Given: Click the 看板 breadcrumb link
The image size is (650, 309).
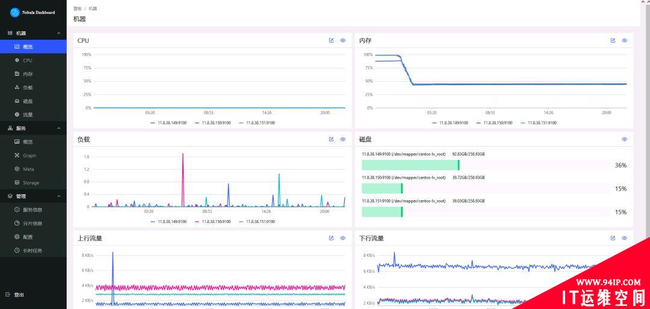Looking at the screenshot, I should [77, 8].
